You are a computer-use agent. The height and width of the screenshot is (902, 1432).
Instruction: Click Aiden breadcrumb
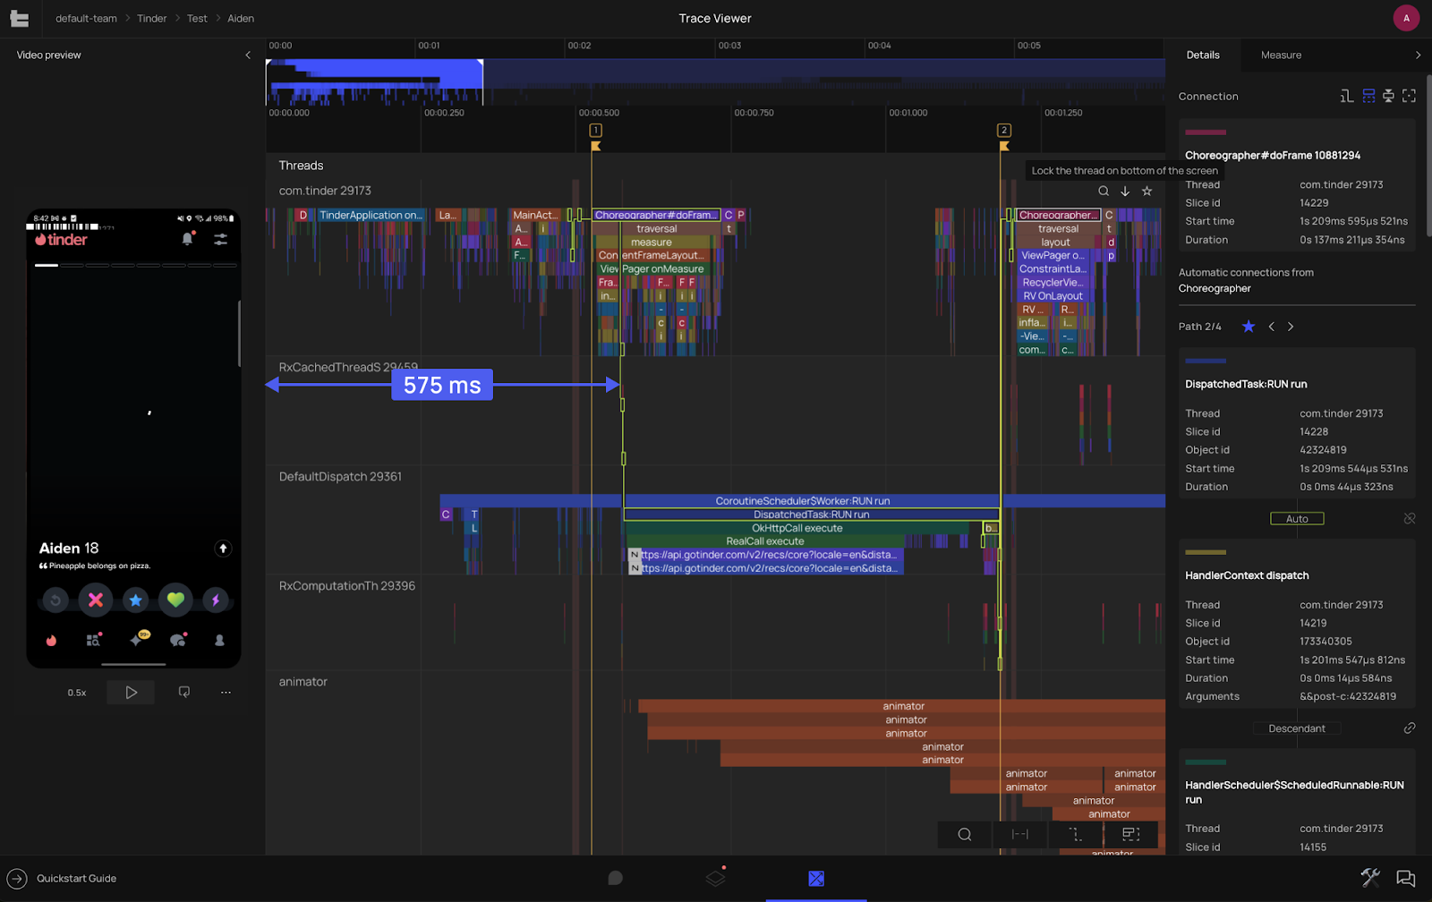[x=241, y=19]
